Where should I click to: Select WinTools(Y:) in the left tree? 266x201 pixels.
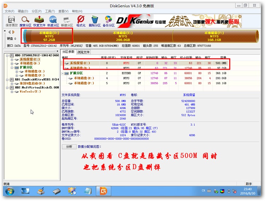point(30,91)
